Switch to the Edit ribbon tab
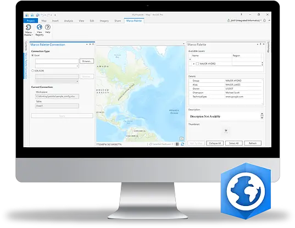Image resolution: width=295 pixels, height=228 pixels. 92,21
